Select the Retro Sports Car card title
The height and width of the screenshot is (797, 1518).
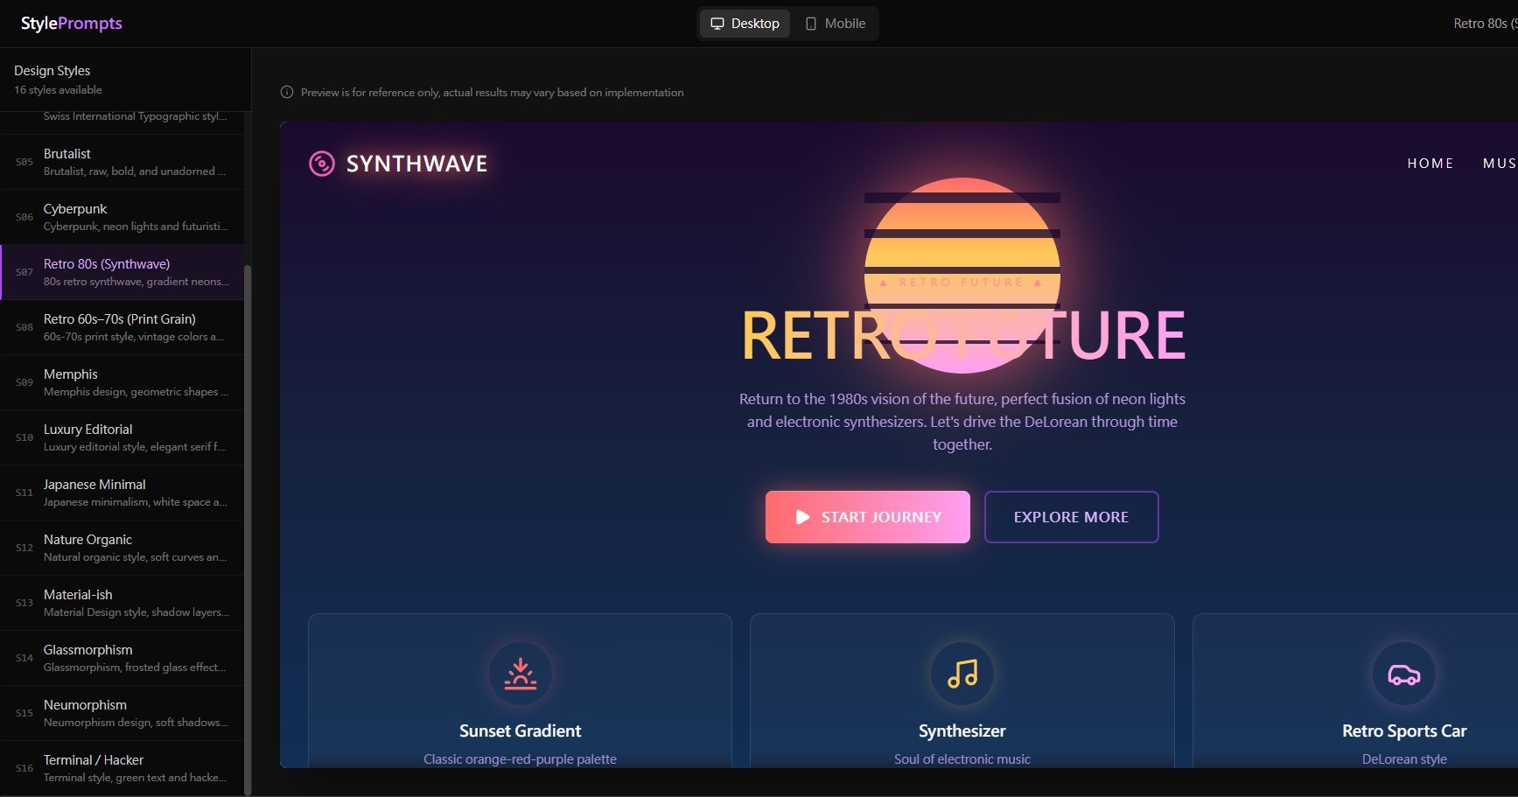[1404, 731]
